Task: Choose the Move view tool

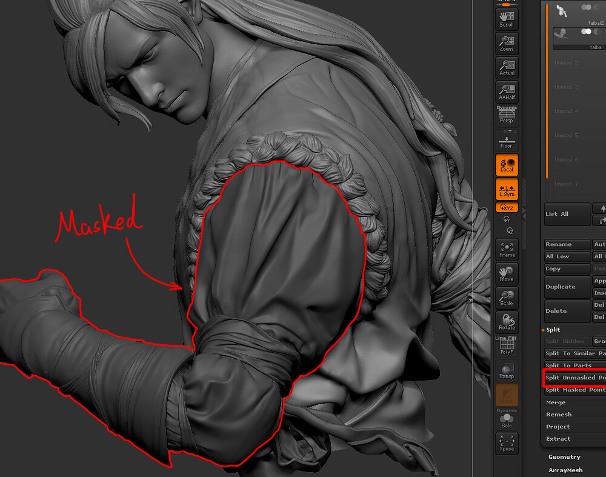Action: point(507,274)
